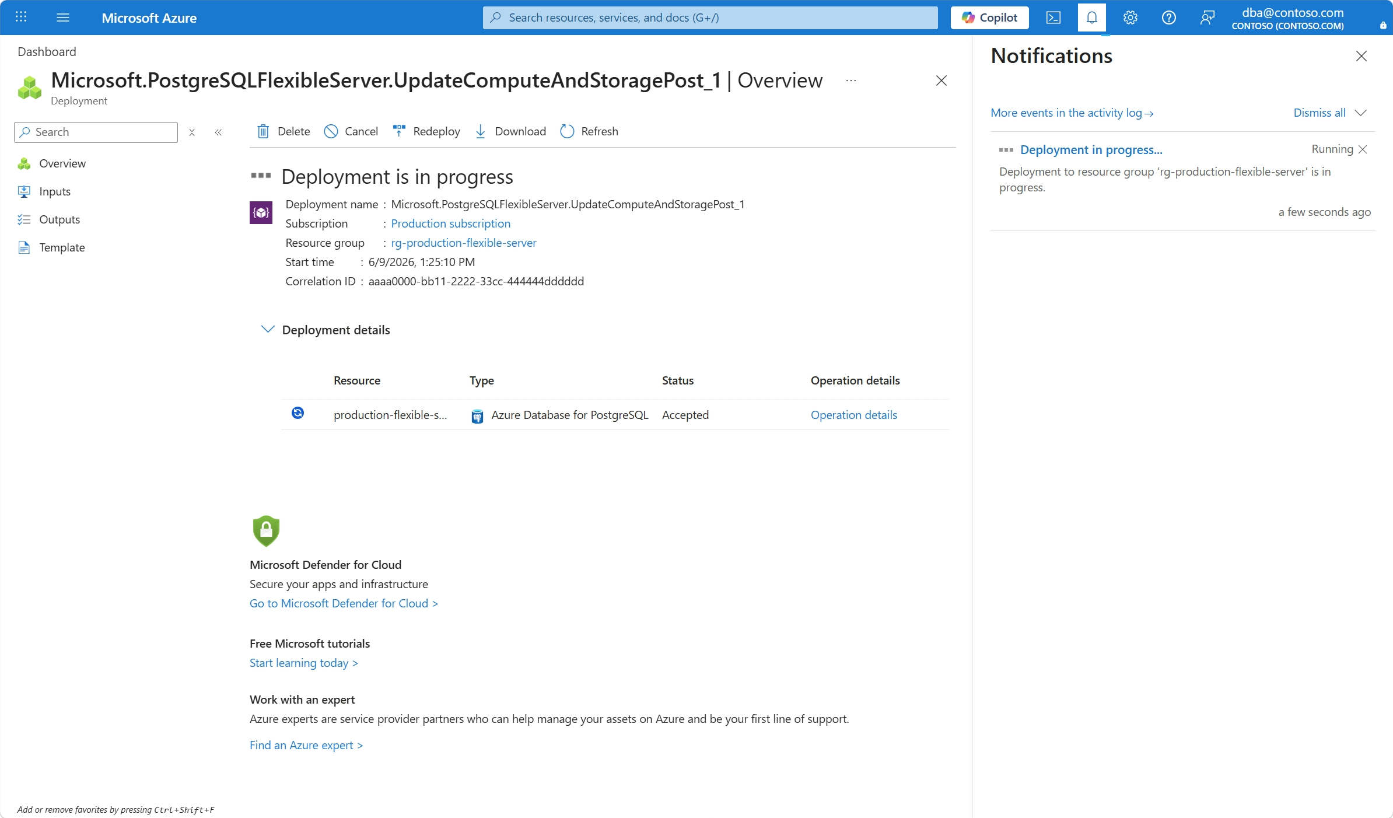Image resolution: width=1393 pixels, height=818 pixels.
Task: Delete the deployment
Action: (283, 131)
